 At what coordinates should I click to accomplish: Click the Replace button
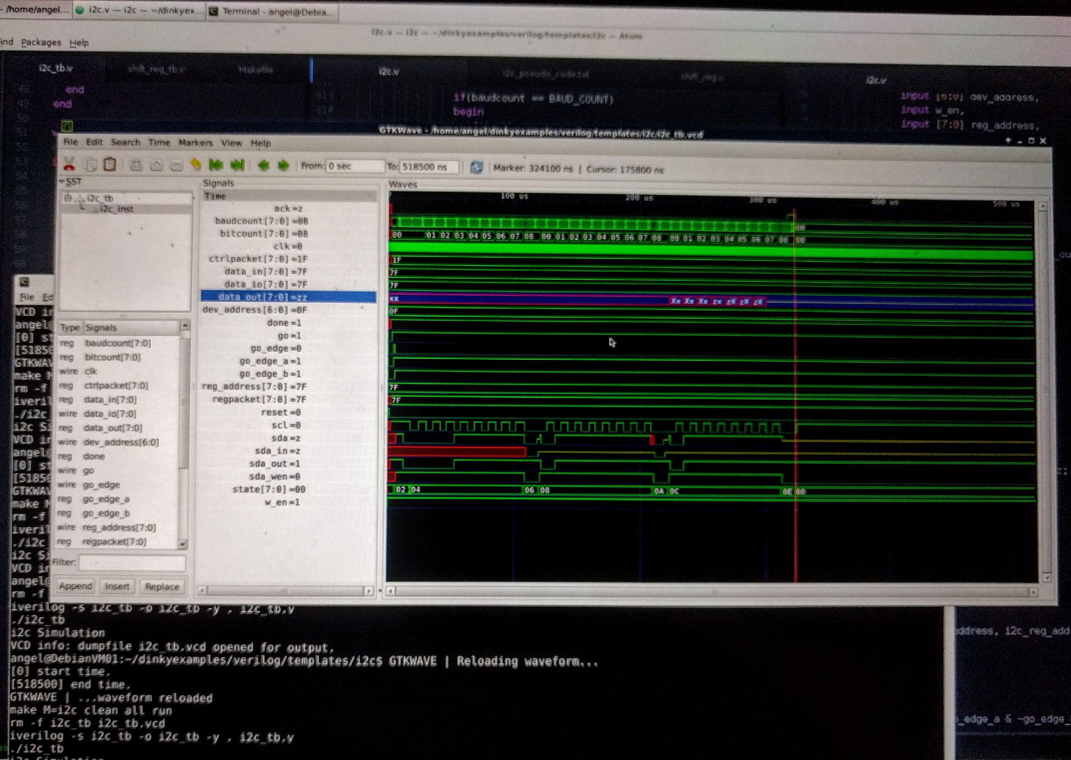[x=162, y=587]
